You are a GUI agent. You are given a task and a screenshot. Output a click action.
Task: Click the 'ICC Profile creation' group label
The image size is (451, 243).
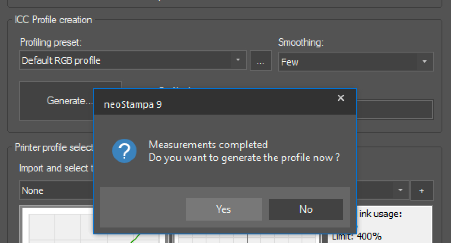pyautogui.click(x=53, y=20)
